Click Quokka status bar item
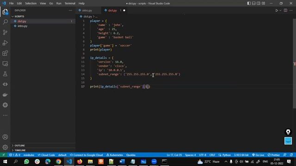The image size is (296, 166). (x=131, y=155)
